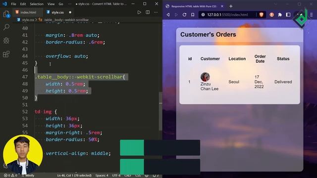Image resolution: width=317 pixels, height=178 pixels.
Task: Open the Edit menu
Action: 23,4
